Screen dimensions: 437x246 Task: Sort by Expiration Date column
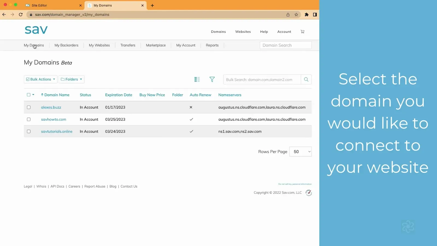(x=119, y=95)
